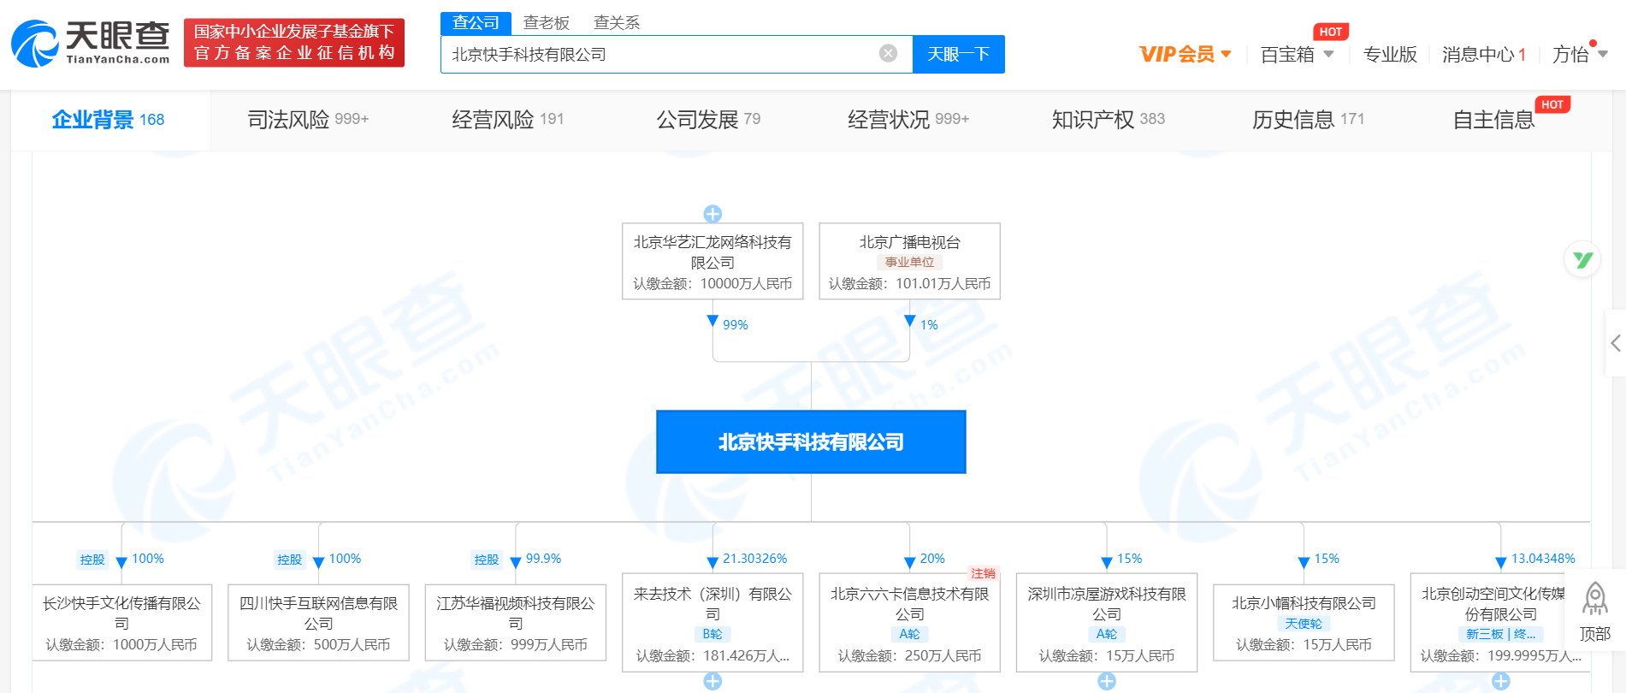Open 北京小幅科技有限公司 node
The width and height of the screenshot is (1626, 693).
(1304, 623)
